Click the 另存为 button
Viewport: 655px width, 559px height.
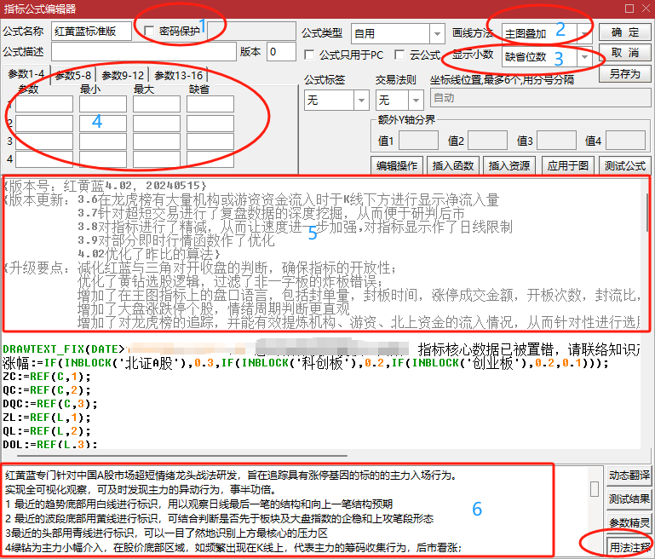(625, 74)
